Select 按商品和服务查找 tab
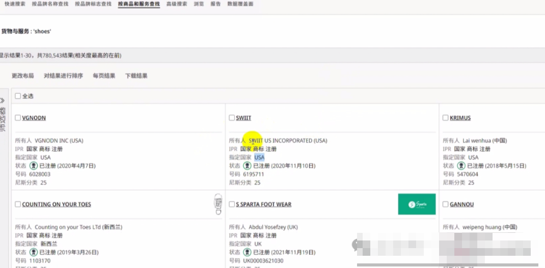 [x=139, y=4]
